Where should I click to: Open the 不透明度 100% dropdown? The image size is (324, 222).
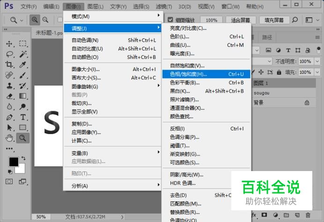click(x=317, y=61)
